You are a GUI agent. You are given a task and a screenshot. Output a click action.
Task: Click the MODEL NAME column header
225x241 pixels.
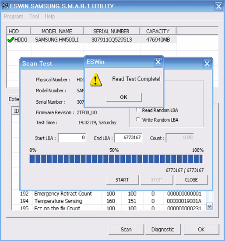pyautogui.click(x=57, y=31)
